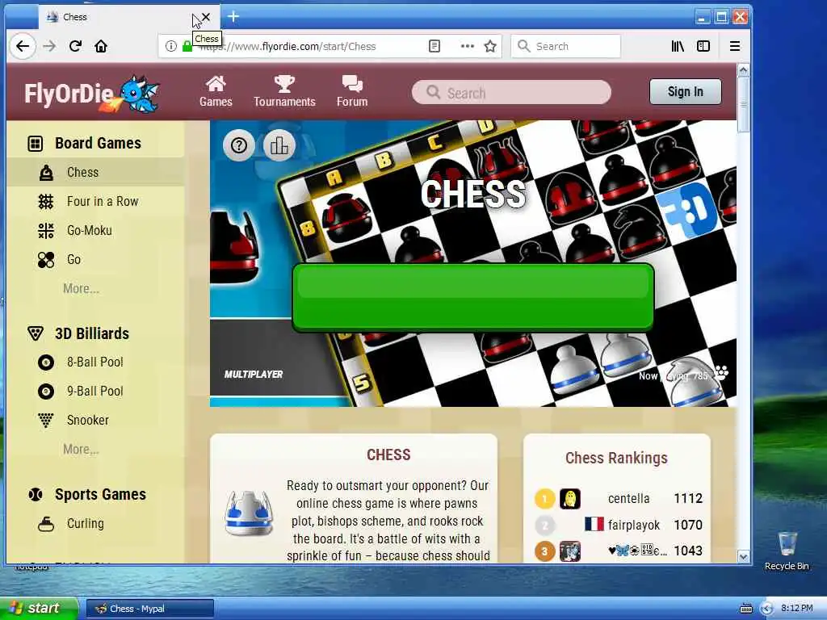Screen dimensions: 827x620
Task: Toggle reader view icon in address bar
Action: click(x=434, y=46)
